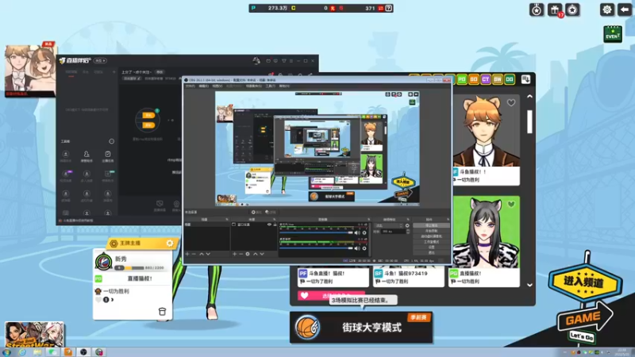The width and height of the screenshot is (635, 357).
Task: Move scene up in OBS scenes toolbar
Action: [x=202, y=254]
